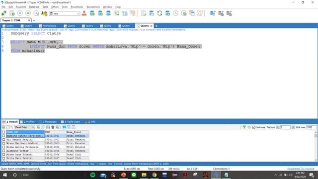Switch to the 5 Info tab
This screenshot has height=179, width=318.
coord(90,122)
